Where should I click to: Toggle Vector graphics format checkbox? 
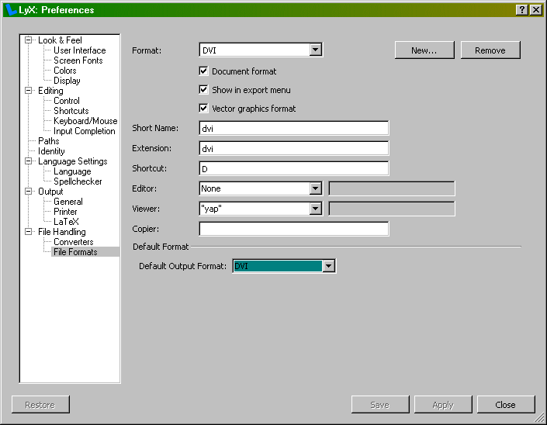tap(203, 108)
